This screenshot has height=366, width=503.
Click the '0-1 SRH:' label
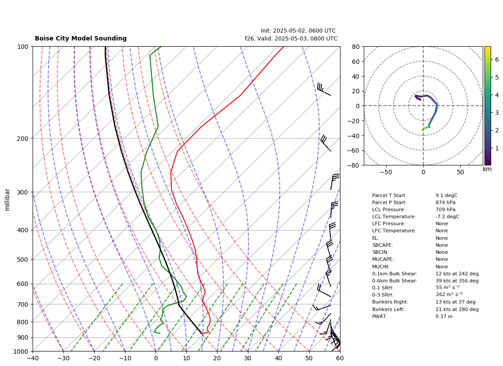[x=383, y=288]
